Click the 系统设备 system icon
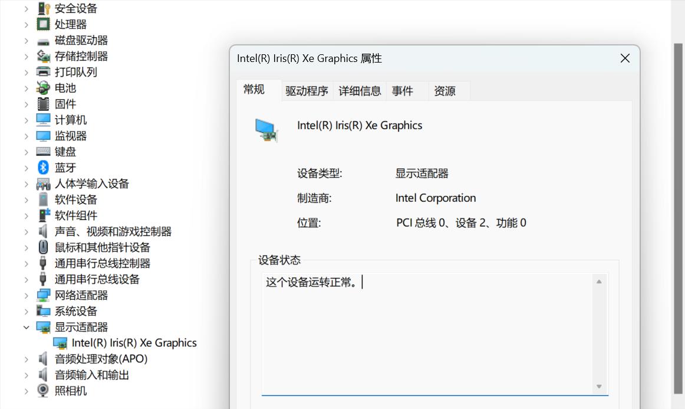This screenshot has width=685, height=409. click(43, 311)
